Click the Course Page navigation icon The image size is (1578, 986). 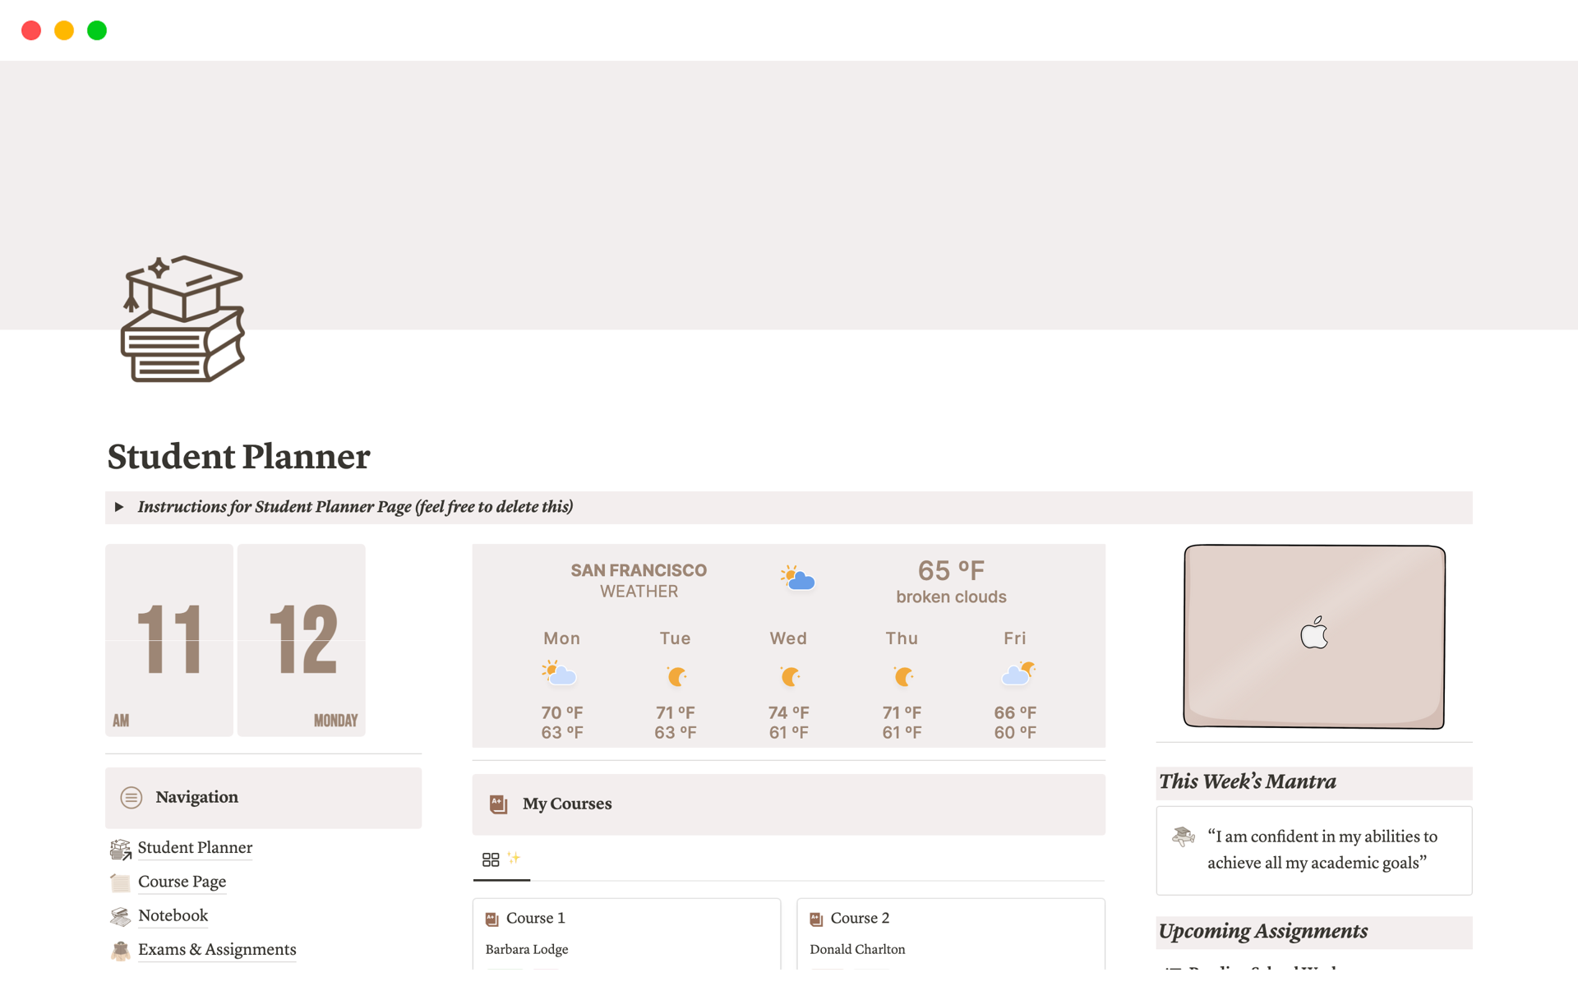(x=121, y=880)
